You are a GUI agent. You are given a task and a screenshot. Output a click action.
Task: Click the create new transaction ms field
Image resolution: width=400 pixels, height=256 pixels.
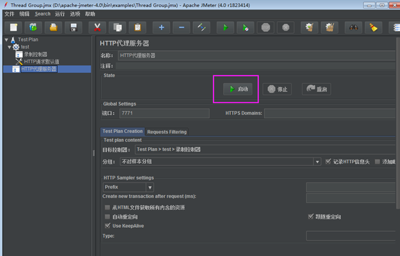coord(351,198)
